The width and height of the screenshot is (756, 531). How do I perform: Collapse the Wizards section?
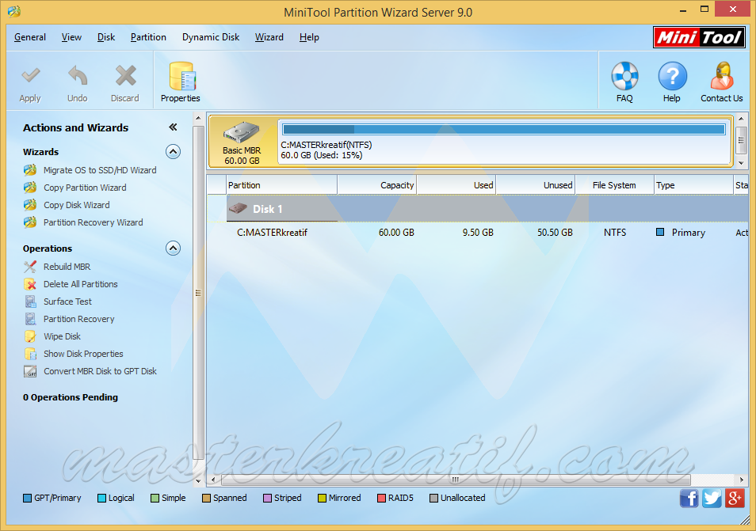point(173,152)
